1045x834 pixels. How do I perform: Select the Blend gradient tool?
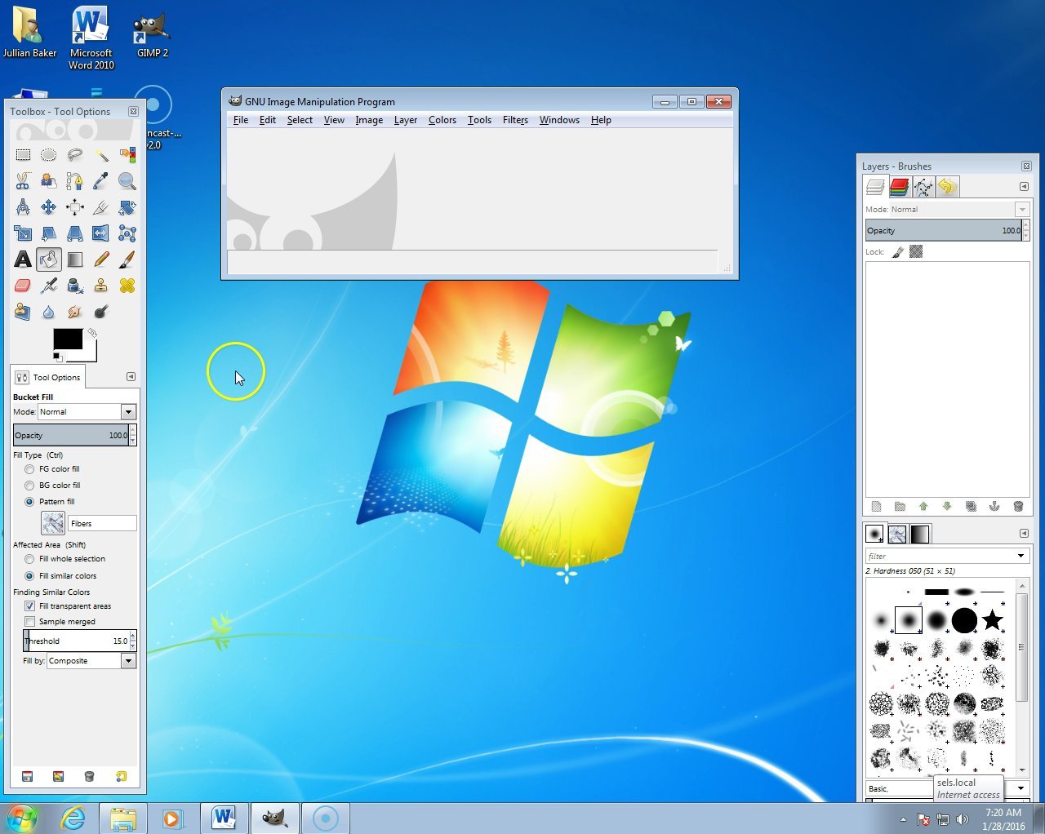tap(75, 260)
